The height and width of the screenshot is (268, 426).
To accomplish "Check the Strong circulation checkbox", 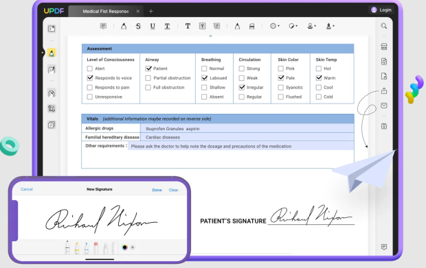I will pos(242,69).
